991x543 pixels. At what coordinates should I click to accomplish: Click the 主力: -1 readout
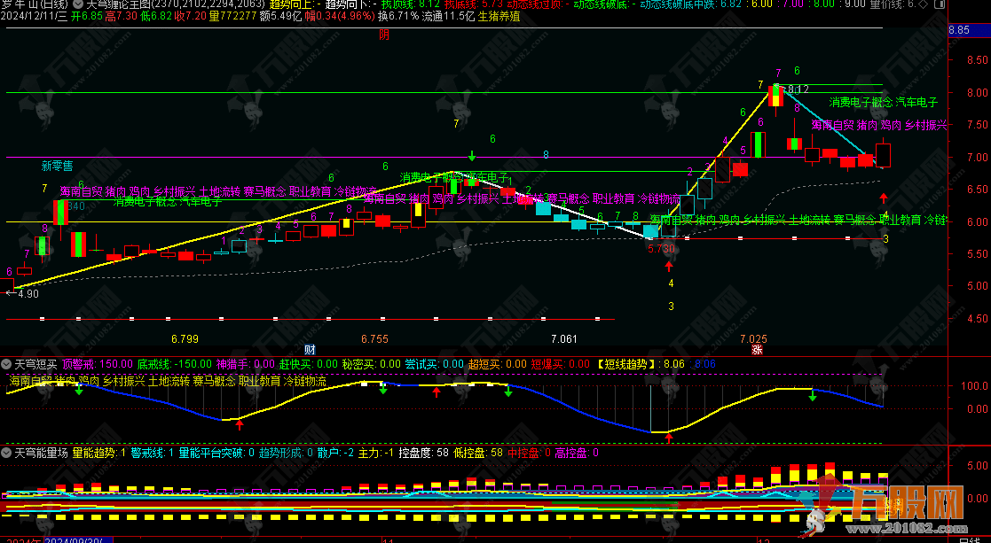376,453
